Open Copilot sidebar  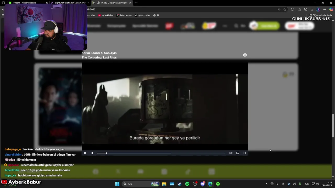331,9
